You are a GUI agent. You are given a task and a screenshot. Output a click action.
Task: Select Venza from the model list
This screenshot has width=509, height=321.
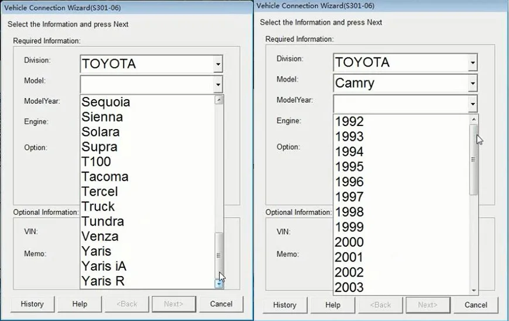147,236
